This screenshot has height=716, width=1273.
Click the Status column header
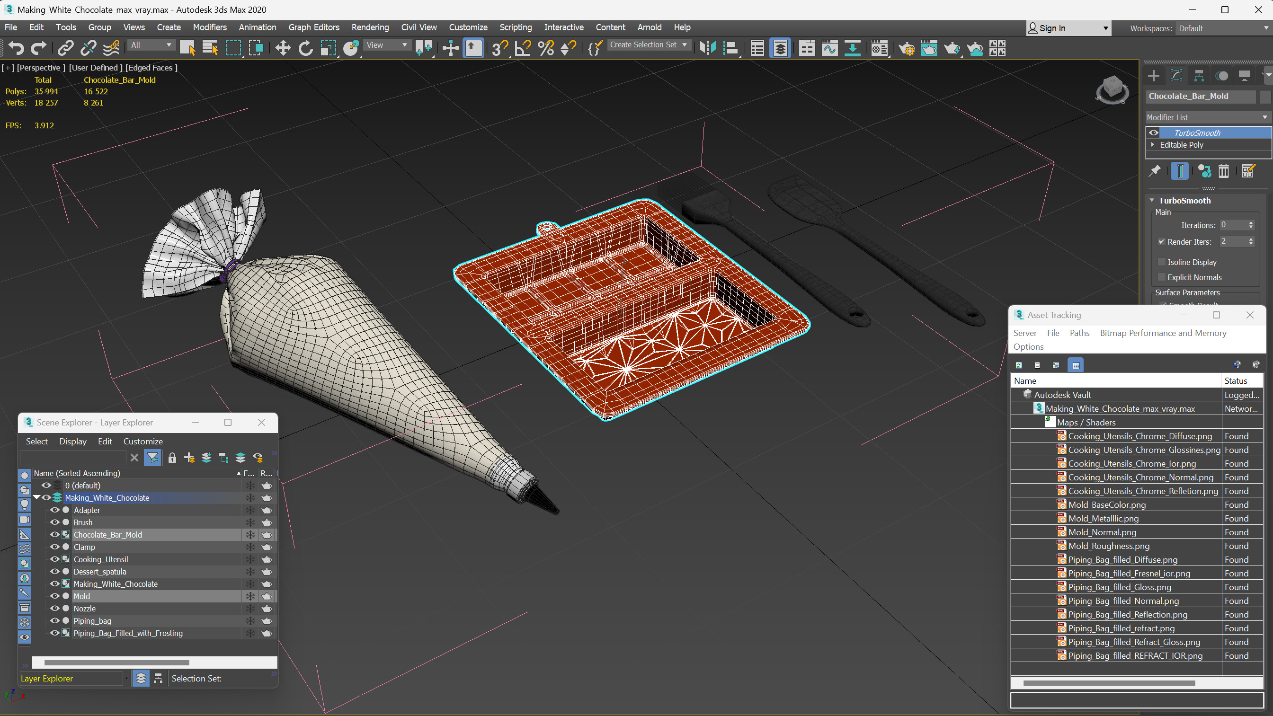click(1241, 380)
